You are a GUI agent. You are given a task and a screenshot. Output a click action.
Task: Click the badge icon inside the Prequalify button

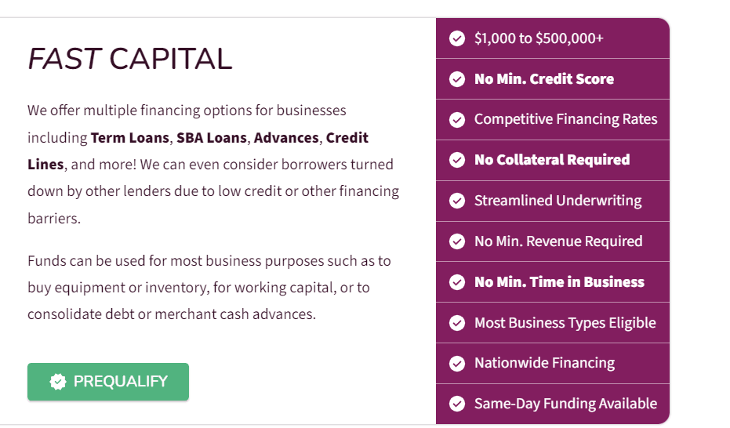point(58,382)
